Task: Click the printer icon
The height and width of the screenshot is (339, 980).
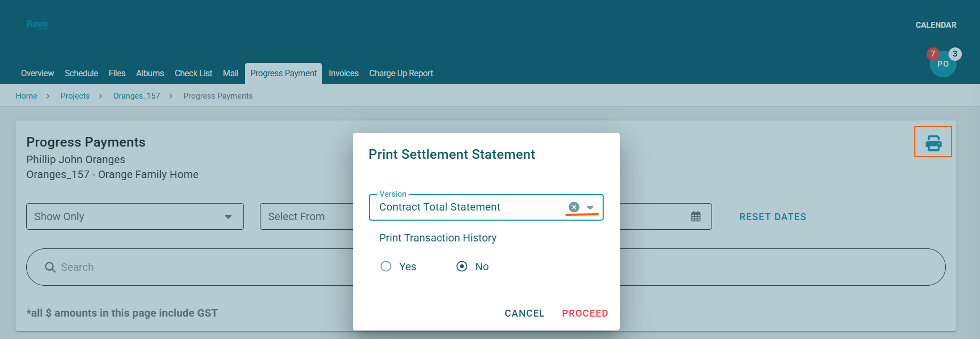Action: click(x=933, y=142)
